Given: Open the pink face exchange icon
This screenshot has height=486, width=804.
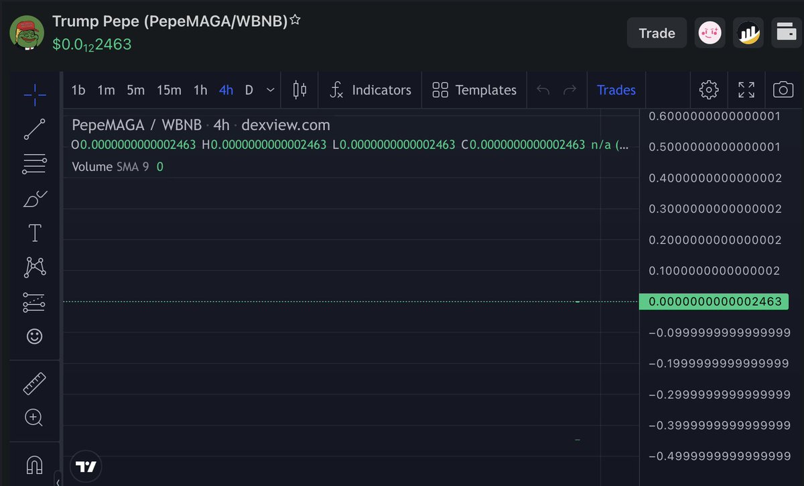Looking at the screenshot, I should point(710,33).
